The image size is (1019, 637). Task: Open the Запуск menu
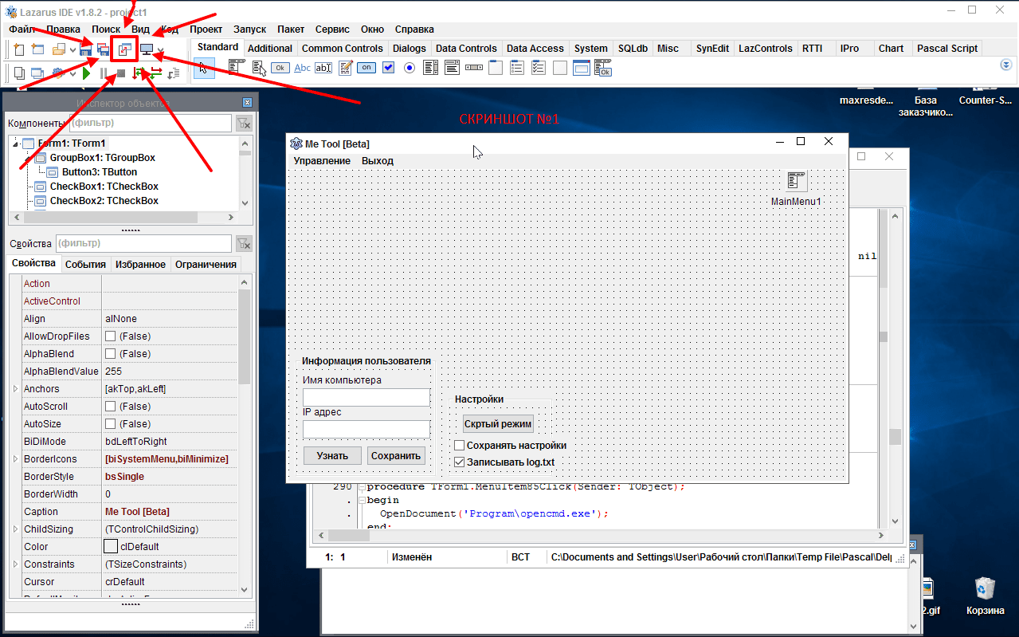pos(249,29)
